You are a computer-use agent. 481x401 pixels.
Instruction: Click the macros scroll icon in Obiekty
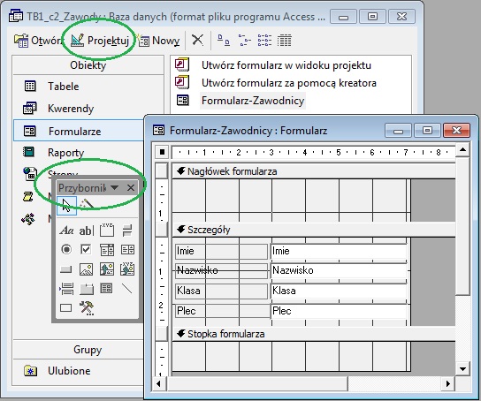[28, 197]
